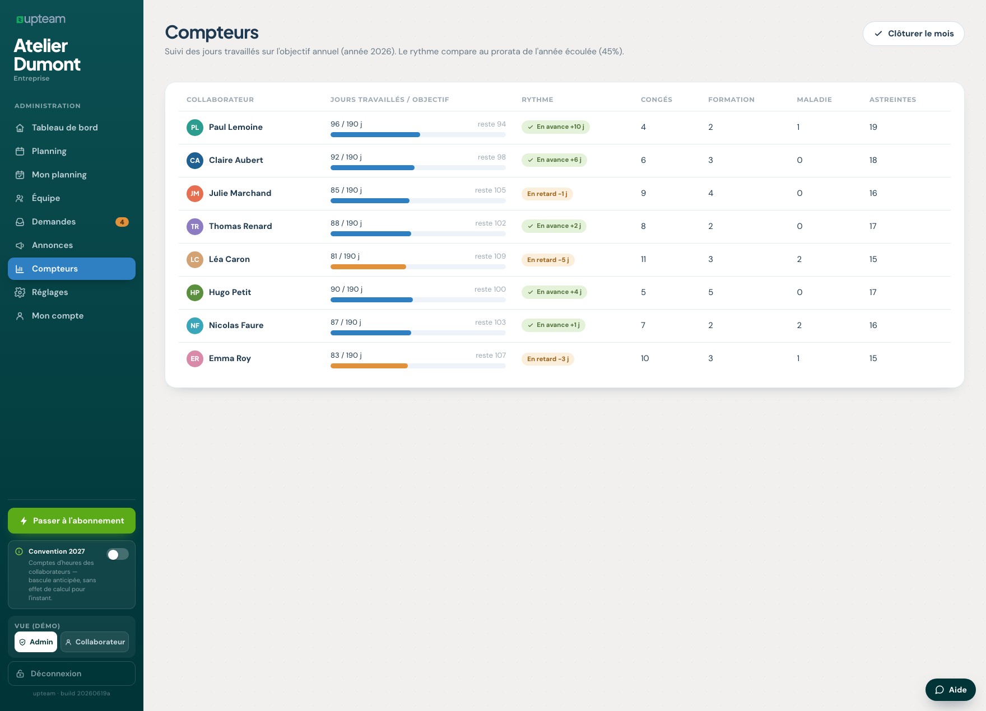The image size is (986, 711).
Task: Click the Demandes inbox icon
Action: coord(20,222)
